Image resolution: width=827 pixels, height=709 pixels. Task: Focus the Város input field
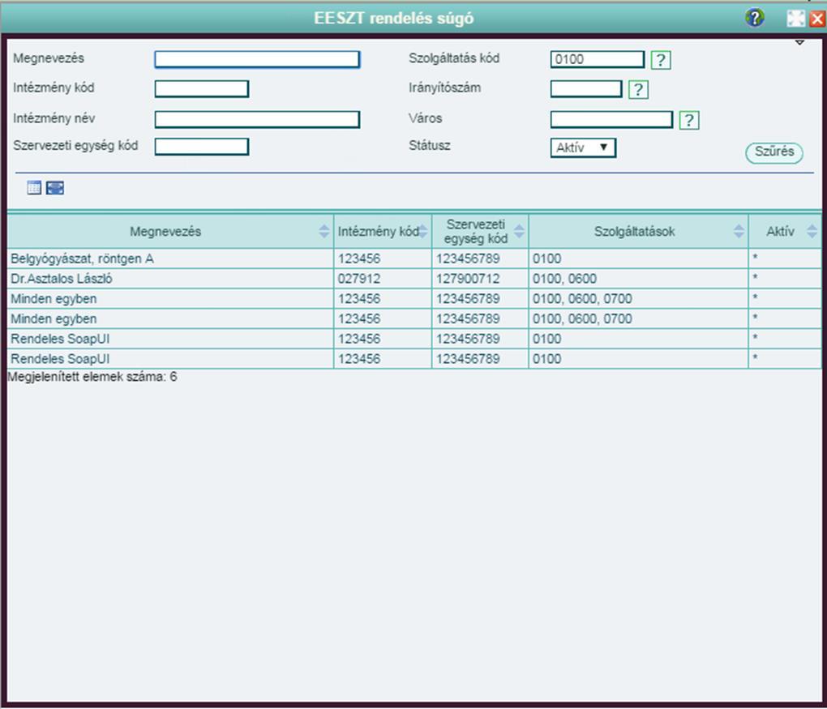[611, 119]
